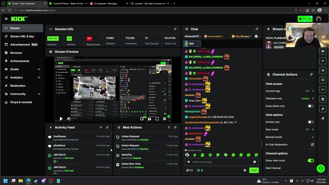Viewport: 329px width, 185px height.
Task: Click the Spanish language tag
Action: (x=279, y=47)
